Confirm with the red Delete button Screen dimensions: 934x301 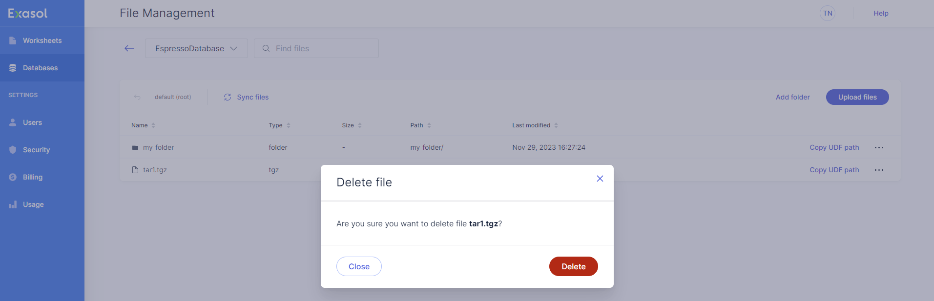tap(573, 266)
